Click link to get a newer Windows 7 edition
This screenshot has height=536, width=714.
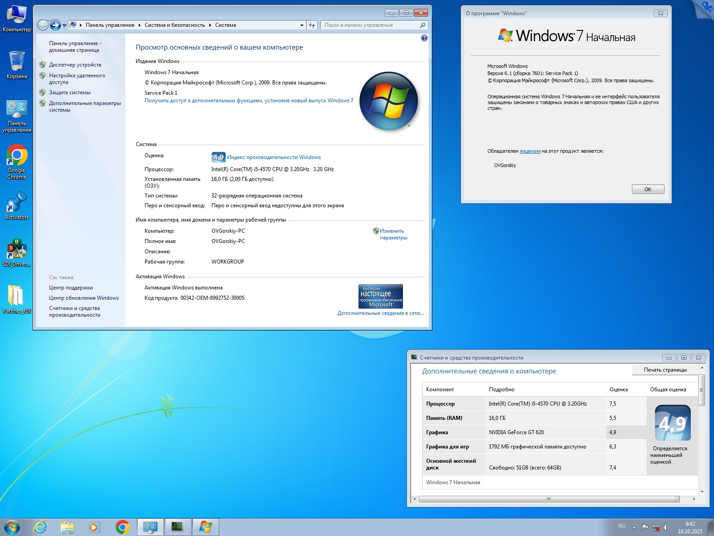(x=249, y=100)
